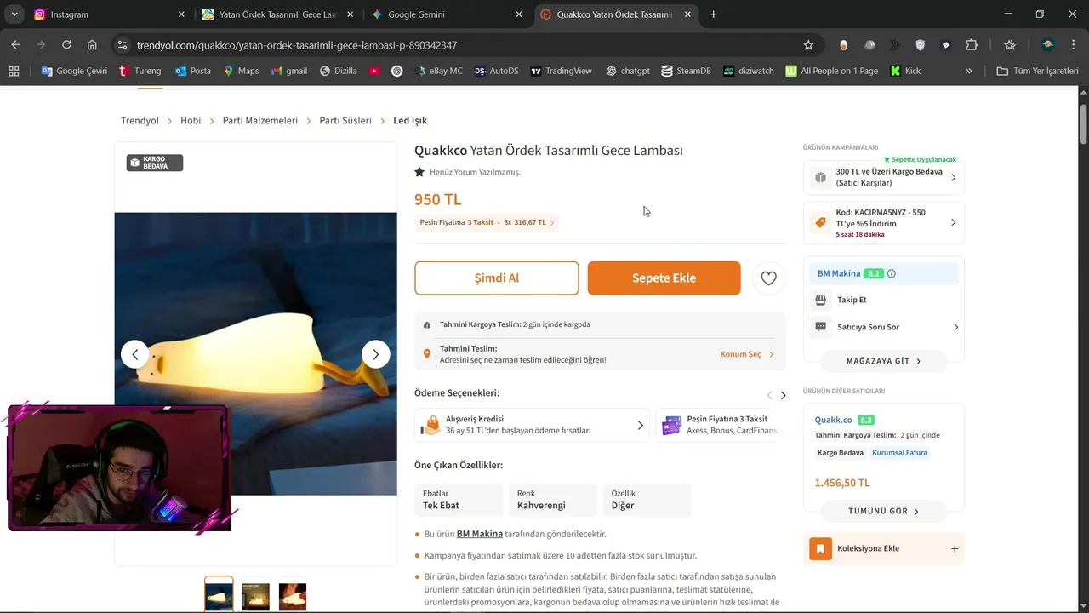Open the tab search dropdown arrow
Viewport: 1089px width, 613px height.
(x=14, y=14)
